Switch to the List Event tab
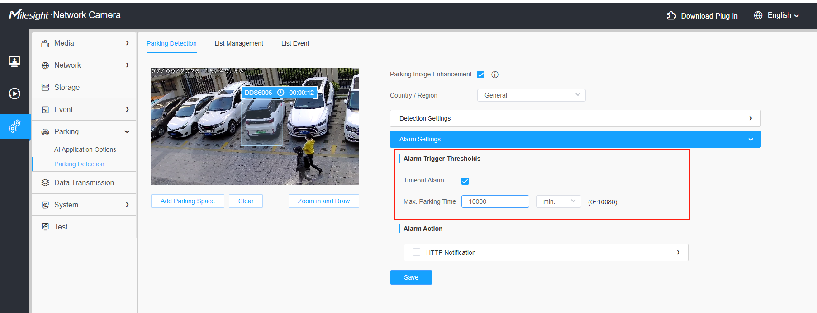Screen dimensions: 817x313 295,43
